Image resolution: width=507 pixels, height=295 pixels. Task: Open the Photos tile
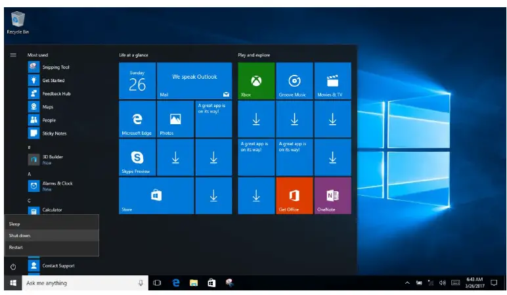[x=175, y=119]
